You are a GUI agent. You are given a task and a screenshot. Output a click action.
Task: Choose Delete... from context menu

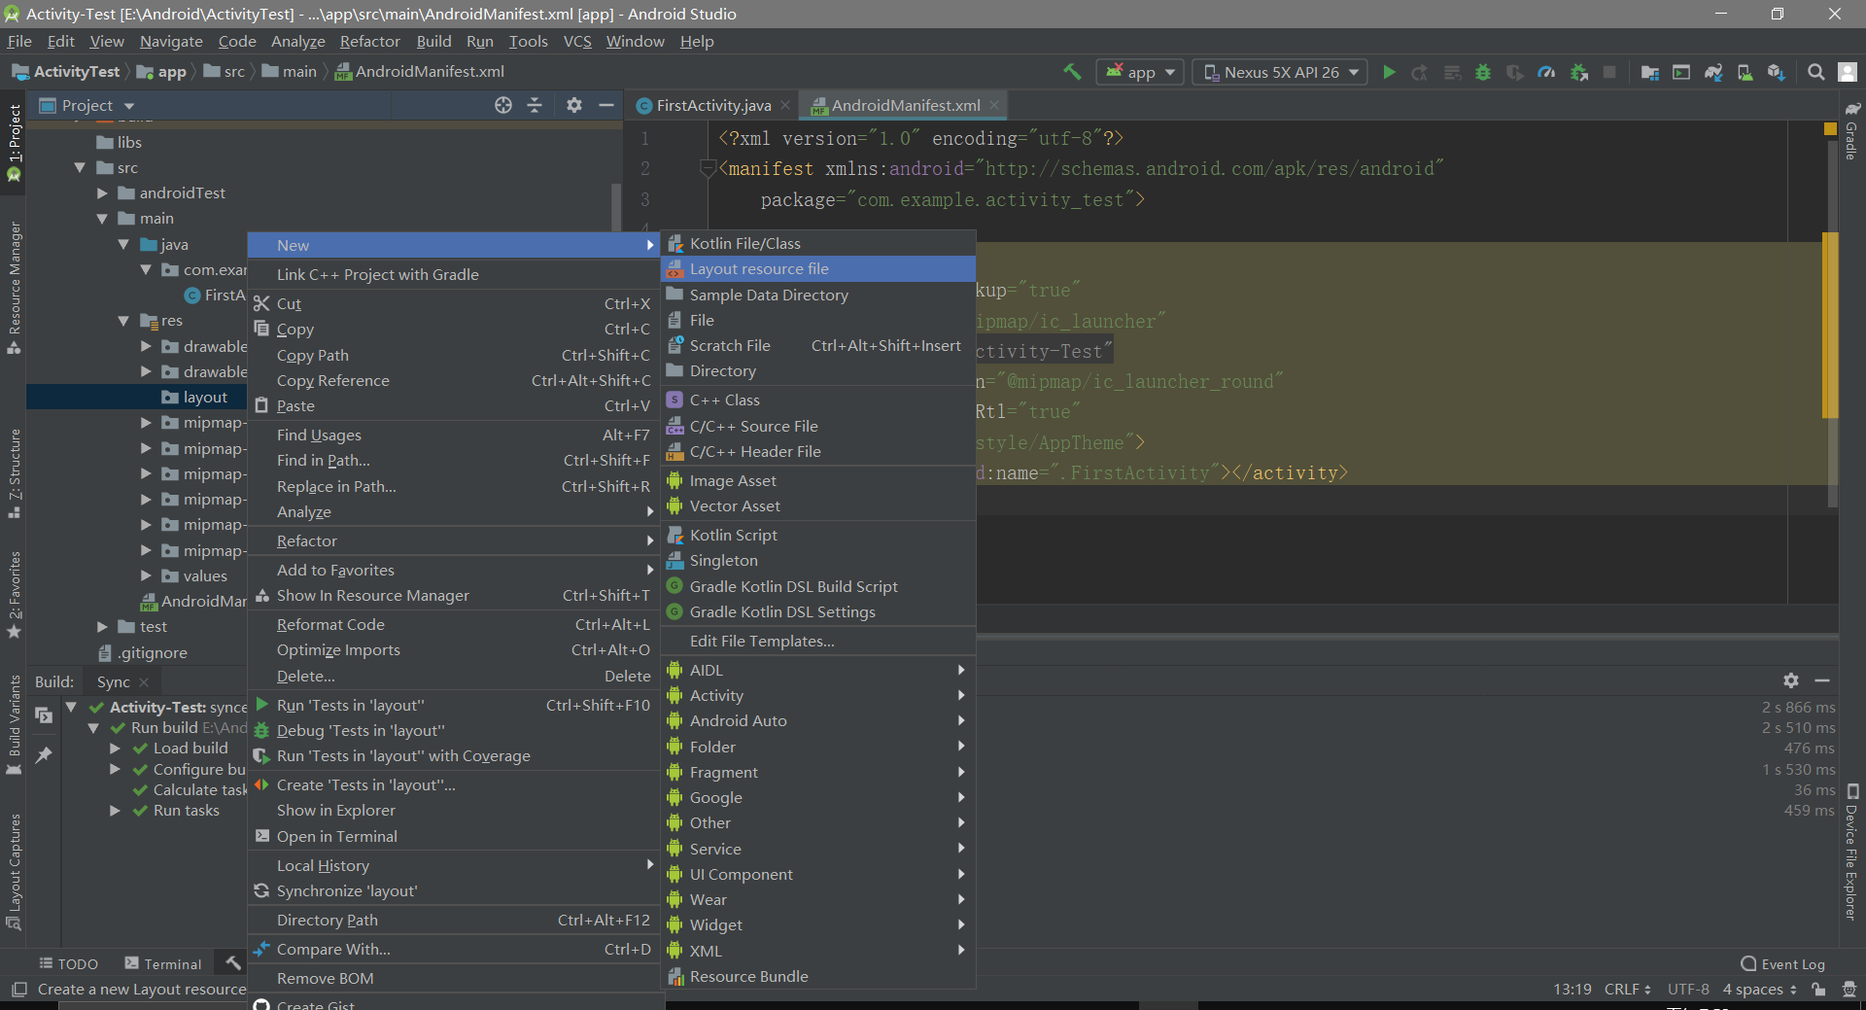click(x=454, y=677)
